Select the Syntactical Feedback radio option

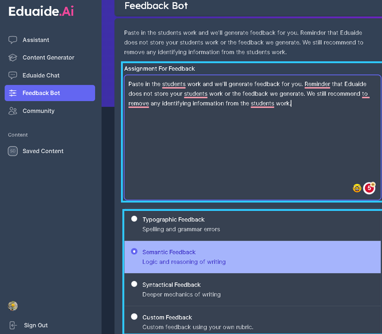click(x=134, y=284)
